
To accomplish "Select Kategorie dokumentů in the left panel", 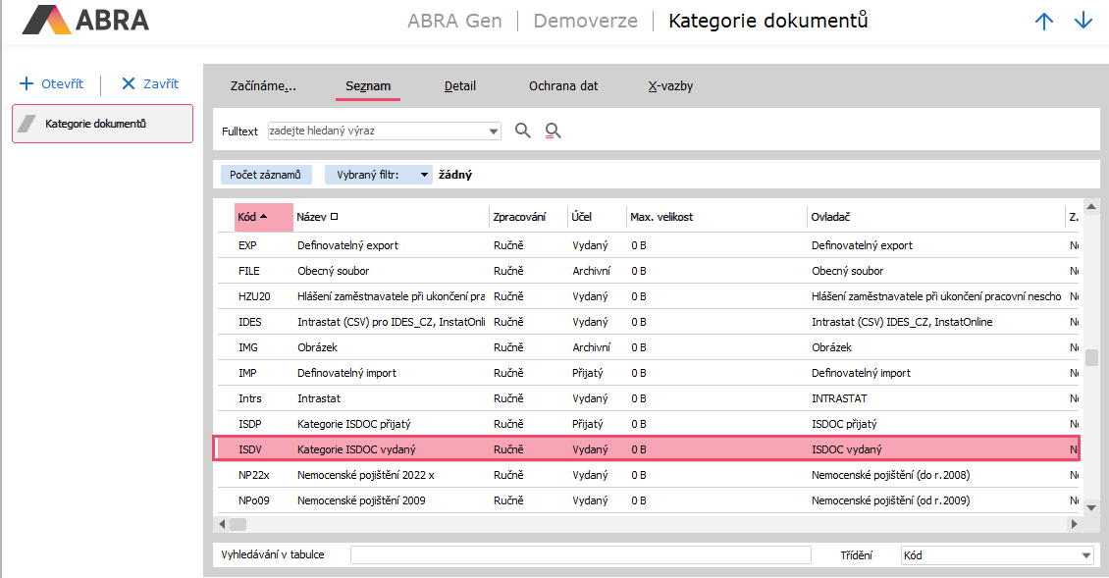I will [x=102, y=124].
